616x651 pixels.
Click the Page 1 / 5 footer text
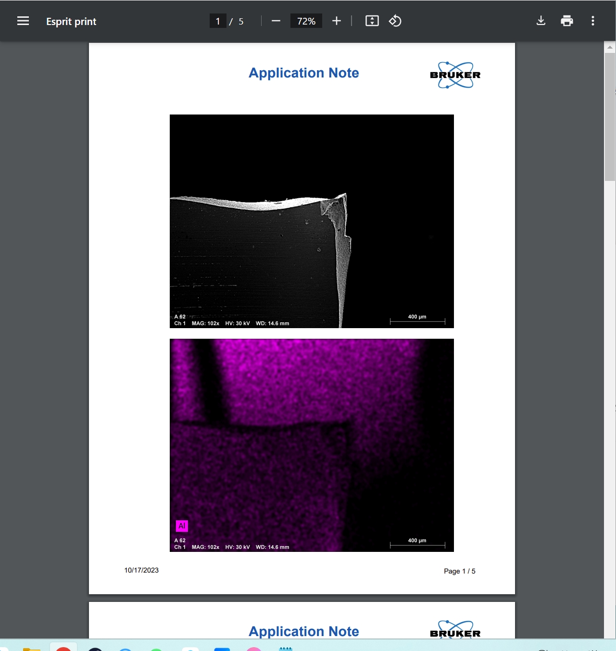[x=460, y=571]
